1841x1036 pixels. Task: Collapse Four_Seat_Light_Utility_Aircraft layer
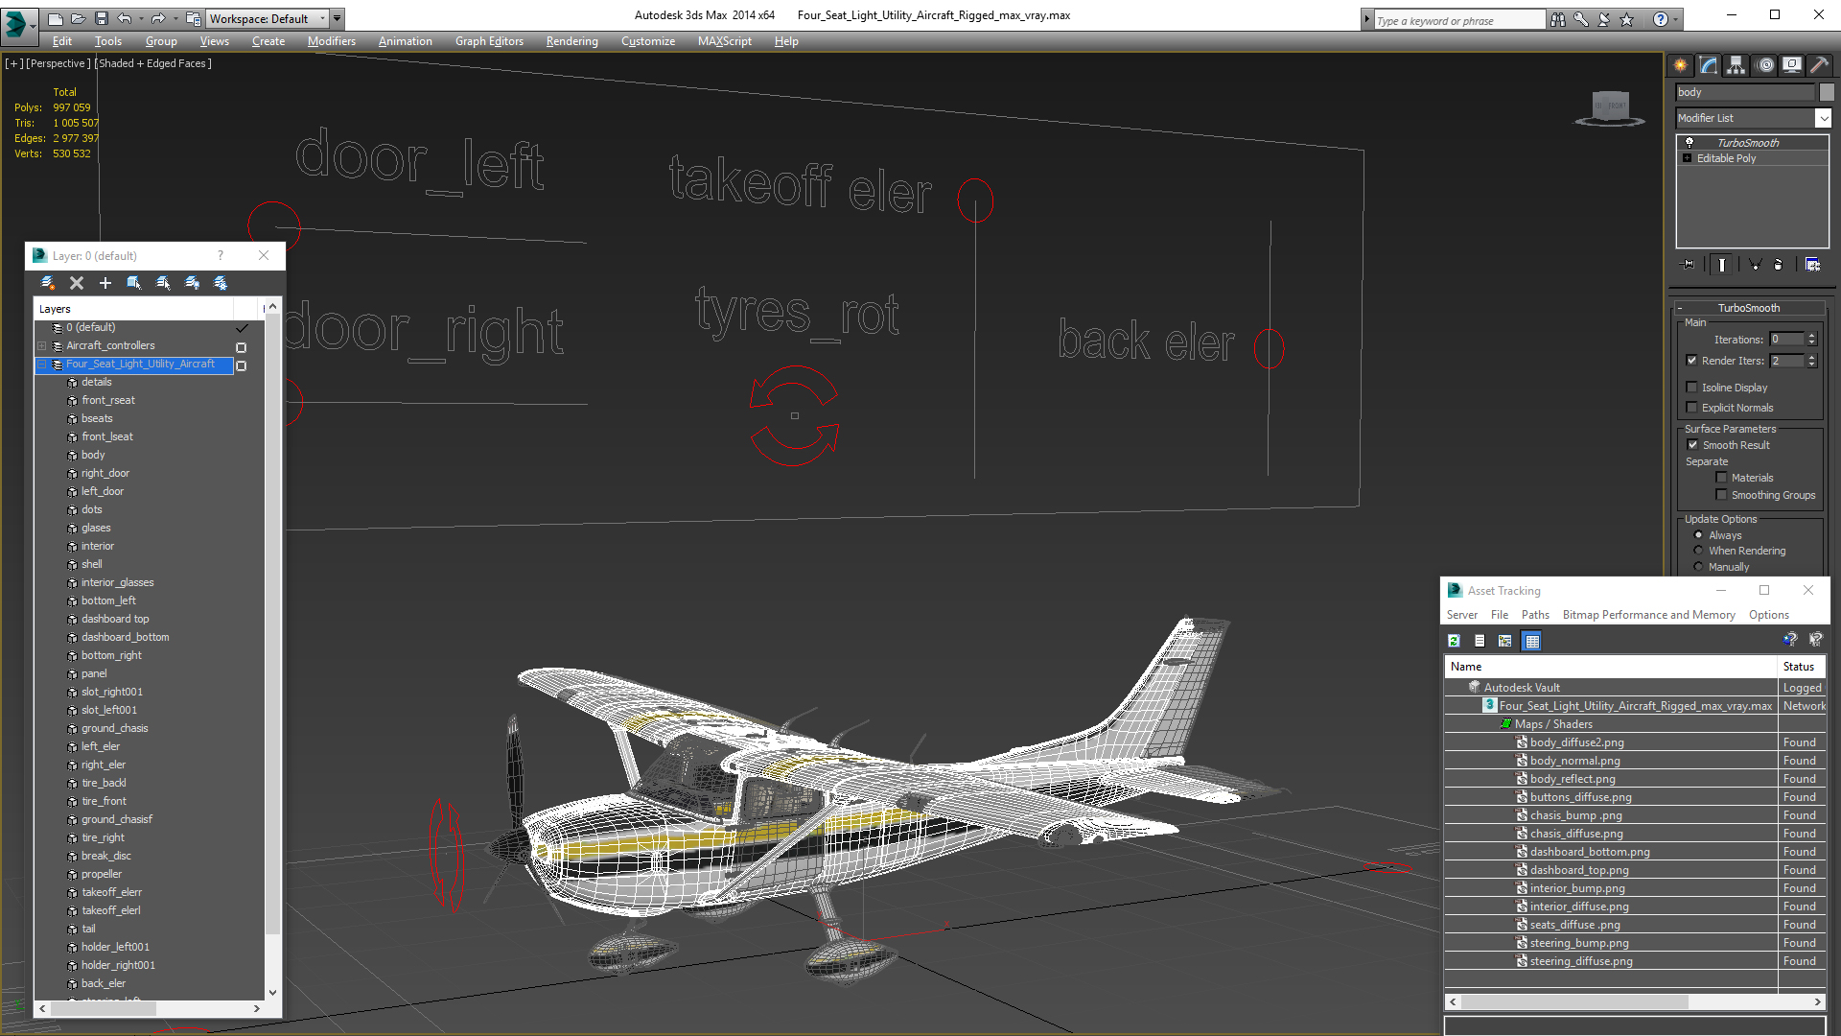point(42,365)
